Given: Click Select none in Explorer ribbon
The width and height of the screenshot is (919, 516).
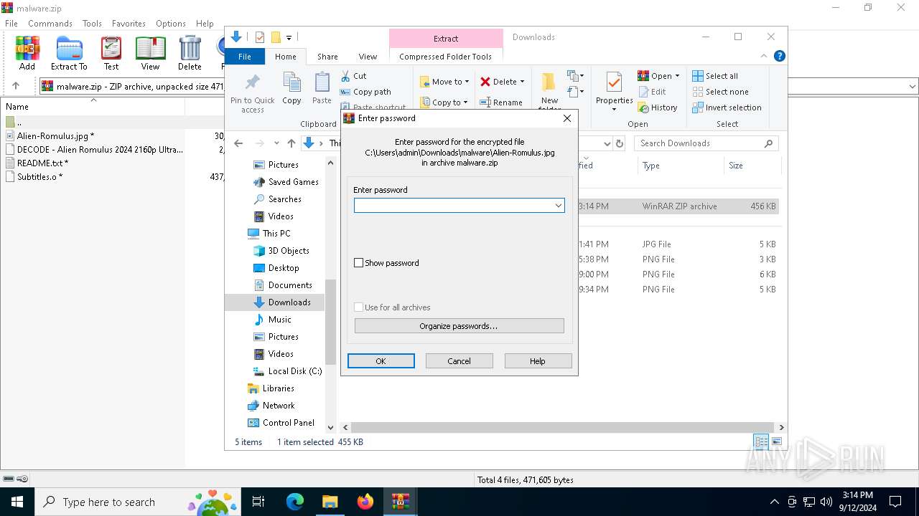Looking at the screenshot, I should click(x=721, y=92).
